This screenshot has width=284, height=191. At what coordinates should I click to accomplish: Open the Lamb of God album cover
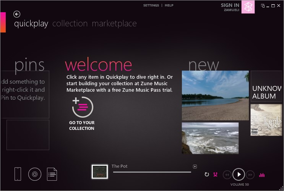click(x=266, y=120)
